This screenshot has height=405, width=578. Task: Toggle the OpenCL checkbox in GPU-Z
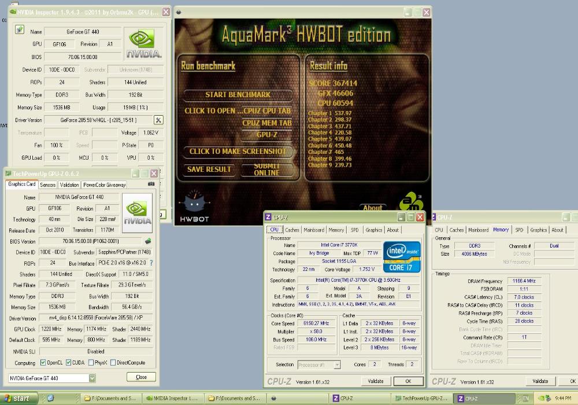(43, 363)
